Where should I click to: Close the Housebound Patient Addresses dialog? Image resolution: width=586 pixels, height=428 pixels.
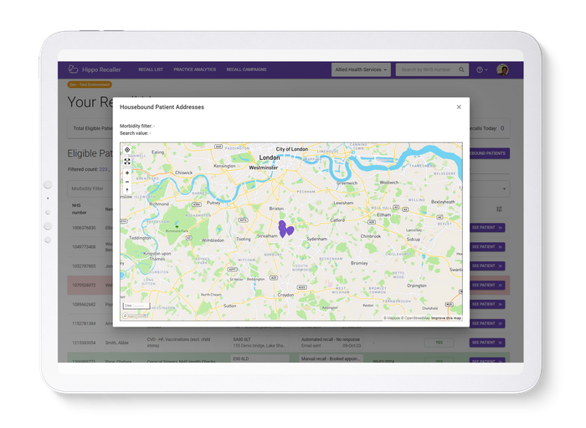[x=459, y=107]
